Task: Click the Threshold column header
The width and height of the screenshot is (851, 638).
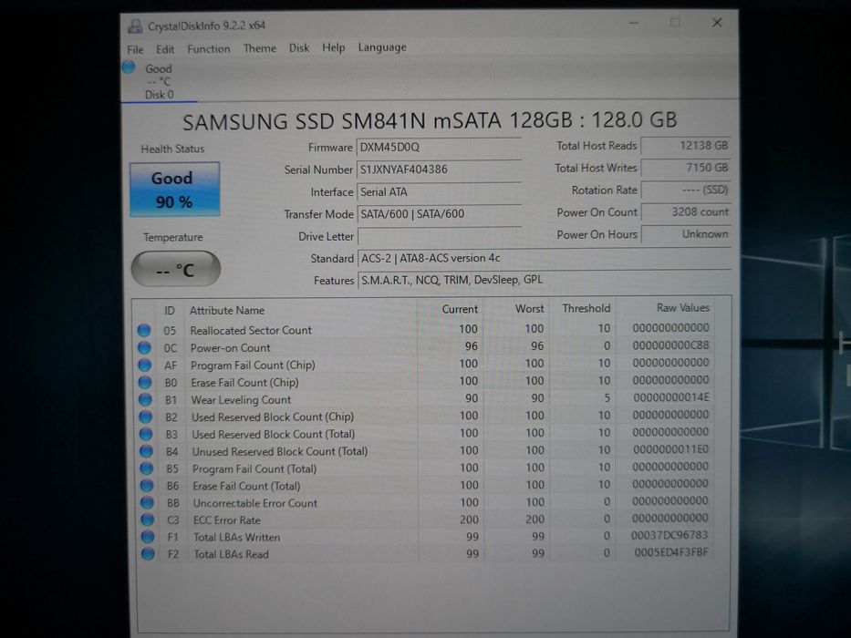Action: point(586,308)
